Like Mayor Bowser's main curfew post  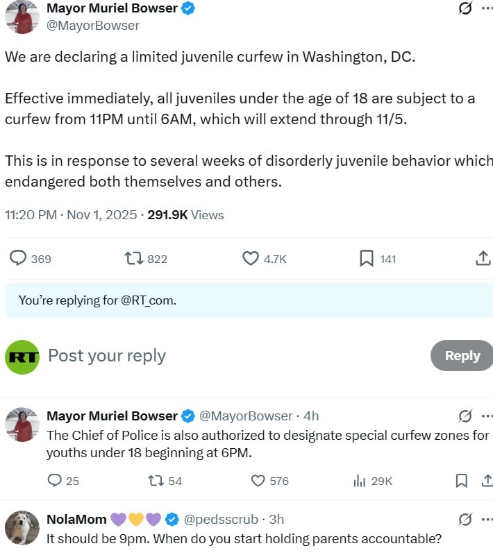[251, 259]
